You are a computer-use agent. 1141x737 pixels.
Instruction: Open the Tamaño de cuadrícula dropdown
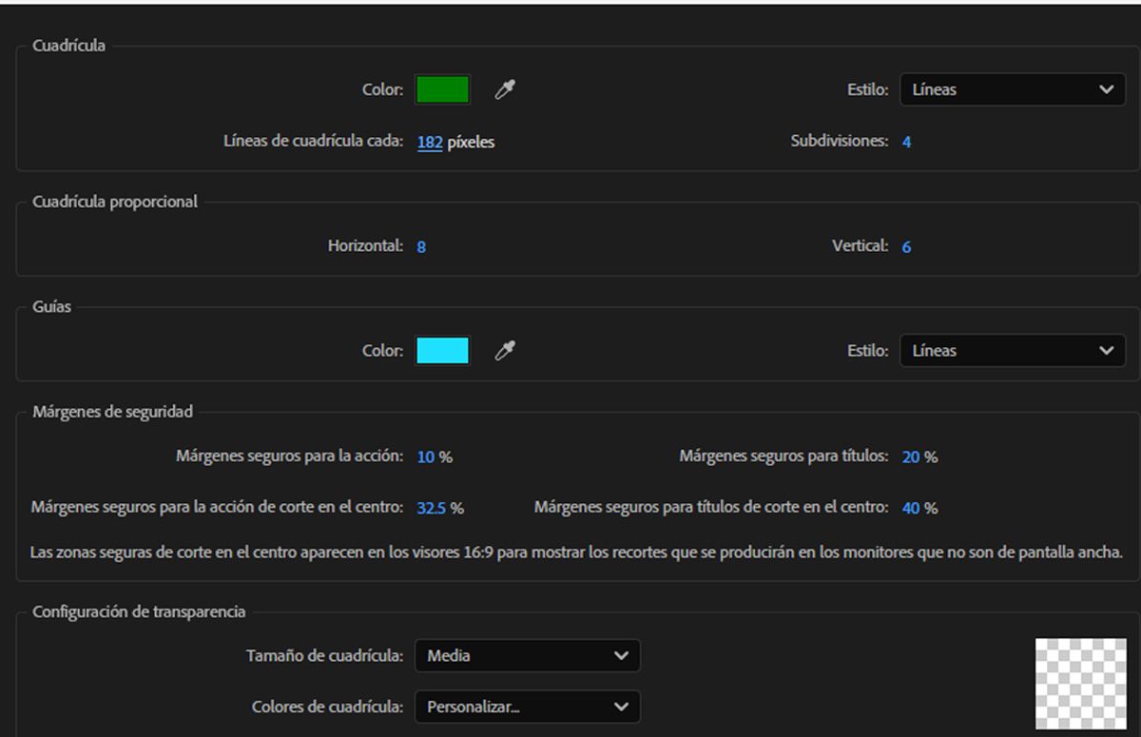tap(527, 655)
